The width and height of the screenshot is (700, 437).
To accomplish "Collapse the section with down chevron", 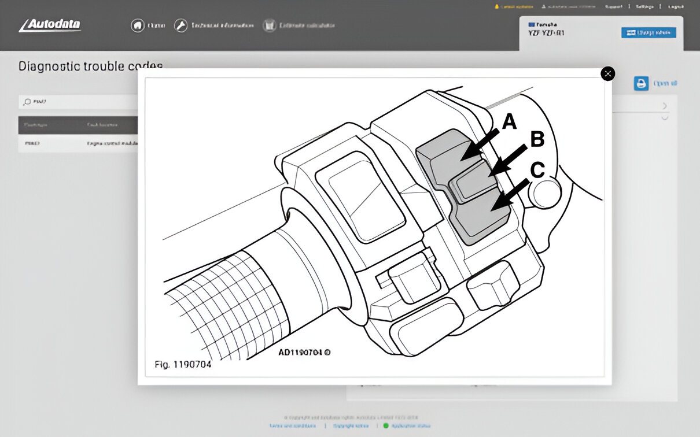I will pos(665,118).
